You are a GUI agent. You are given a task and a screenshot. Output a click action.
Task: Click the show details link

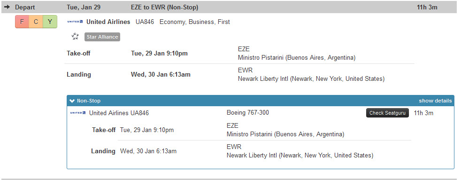[x=435, y=101]
